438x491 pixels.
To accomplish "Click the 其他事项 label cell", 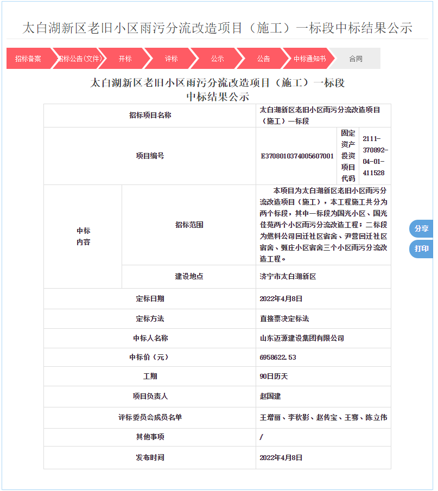I will click(x=150, y=437).
